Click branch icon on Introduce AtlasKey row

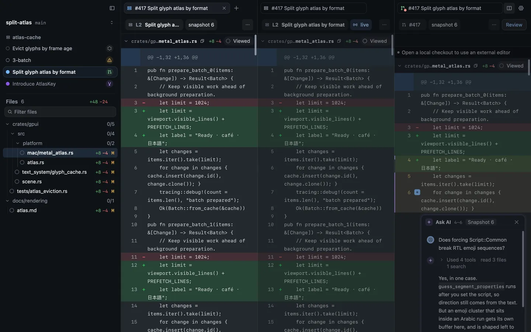coord(110,84)
